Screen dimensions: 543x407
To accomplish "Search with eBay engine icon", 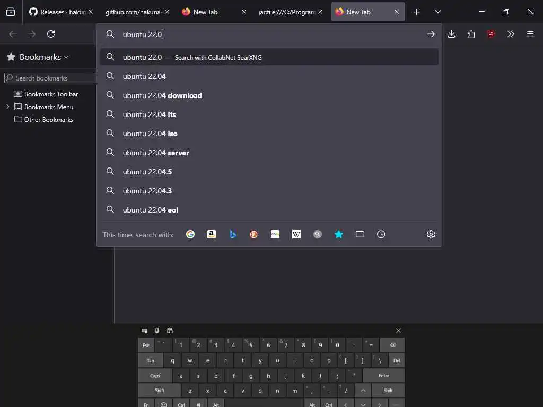I will coord(275,234).
